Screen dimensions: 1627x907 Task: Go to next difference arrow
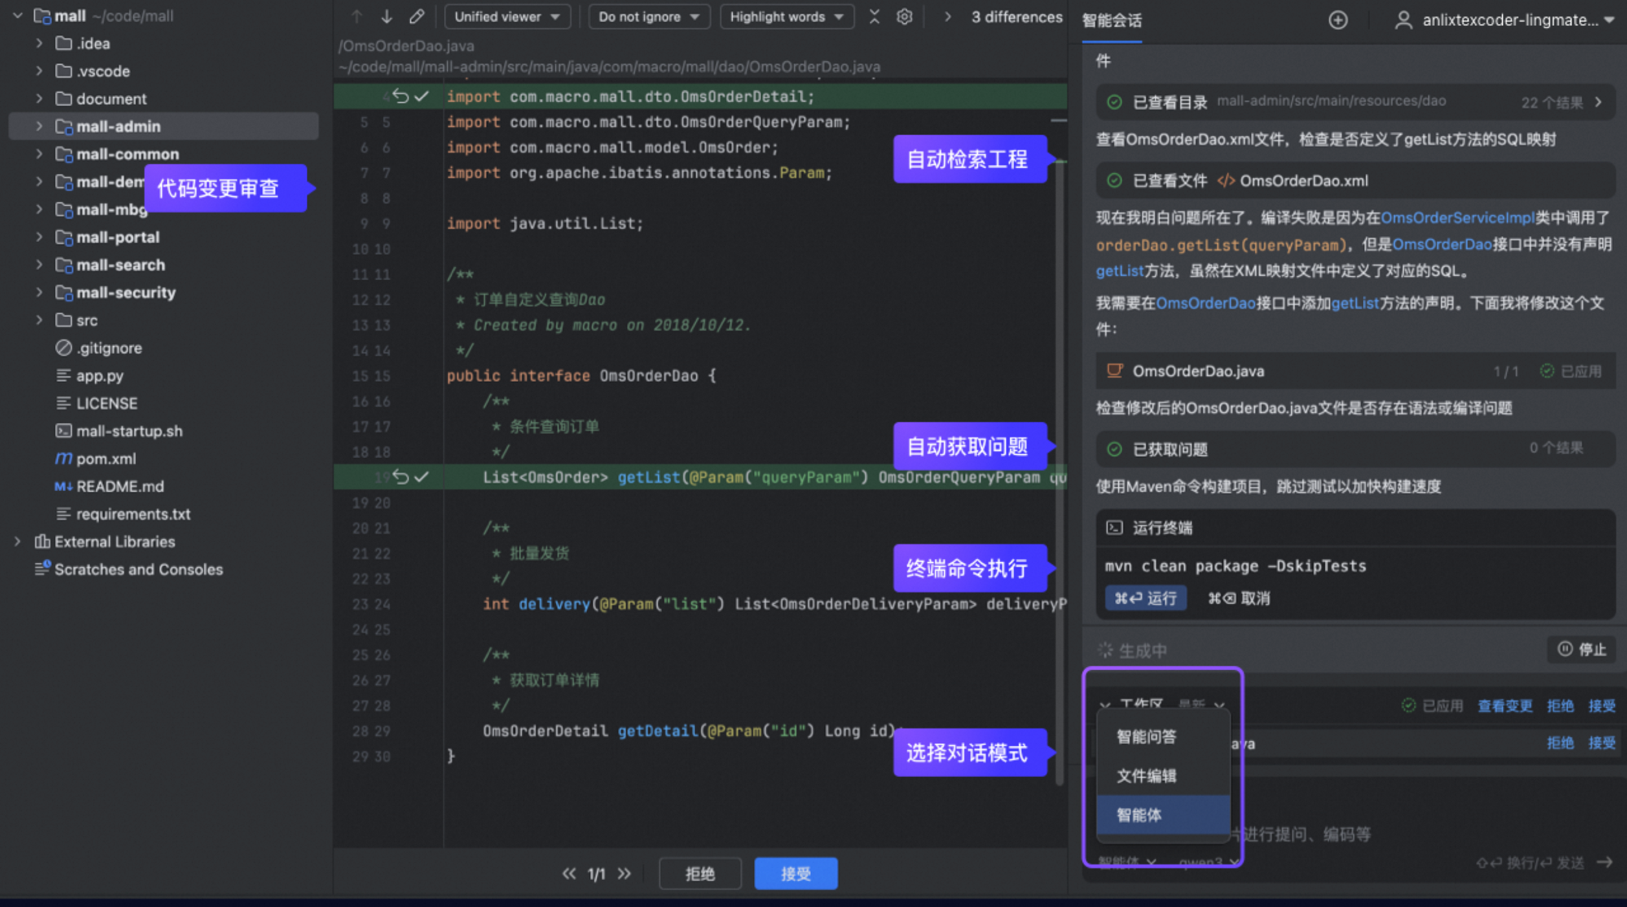click(x=386, y=17)
